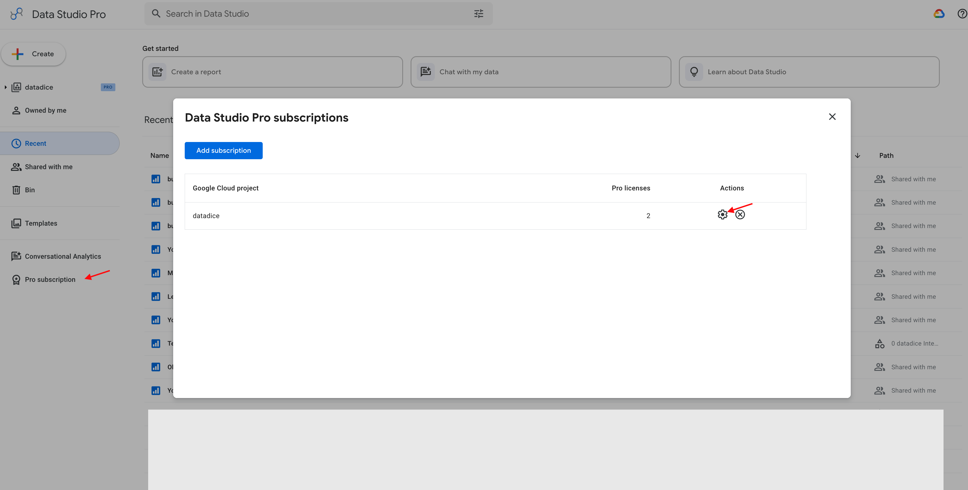Viewport: 968px width, 490px height.
Task: Click the Google Cloud project column header
Action: pyautogui.click(x=226, y=188)
